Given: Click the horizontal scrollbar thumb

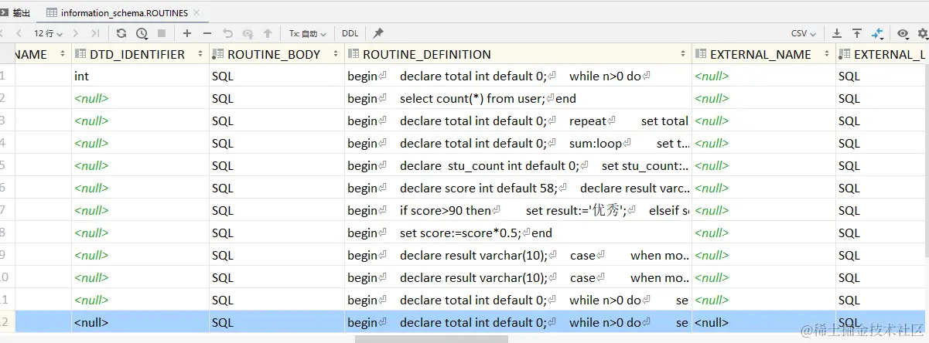Looking at the screenshot, I should 431,338.
